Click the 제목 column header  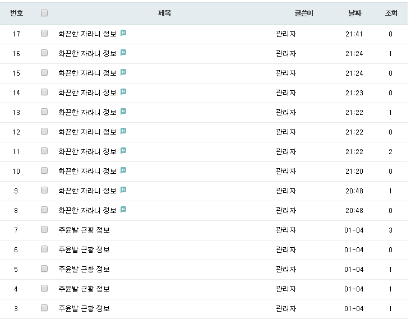pos(164,13)
